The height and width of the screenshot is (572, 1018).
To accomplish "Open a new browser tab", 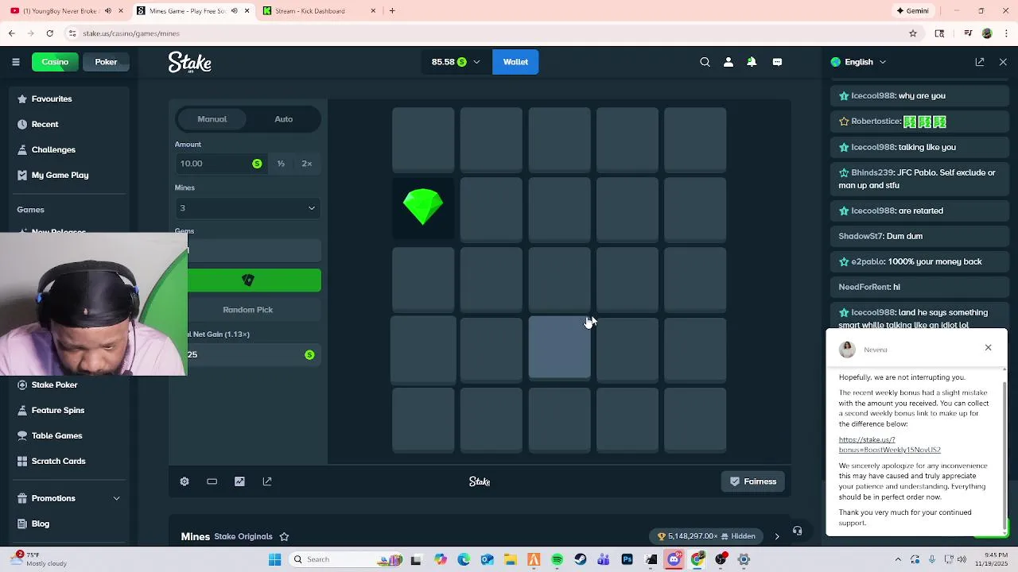I will pos(392,11).
